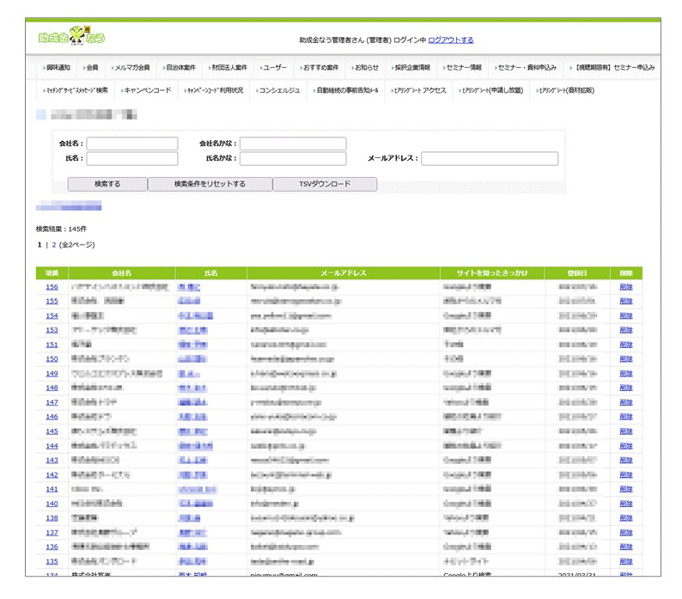
Task: Click the 会社名 input field
Action: [131, 144]
